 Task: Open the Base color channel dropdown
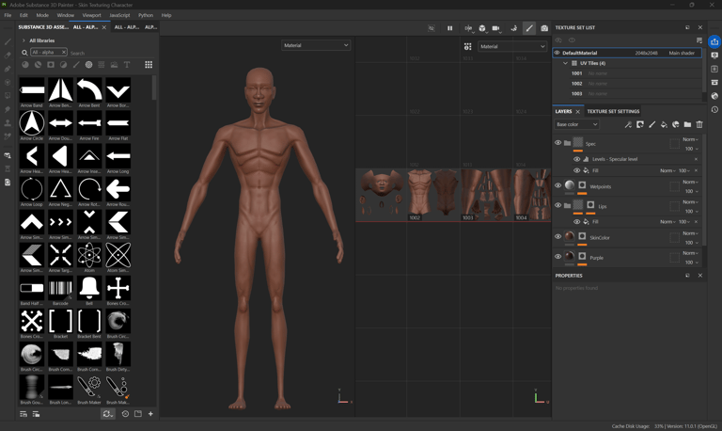pyautogui.click(x=576, y=124)
